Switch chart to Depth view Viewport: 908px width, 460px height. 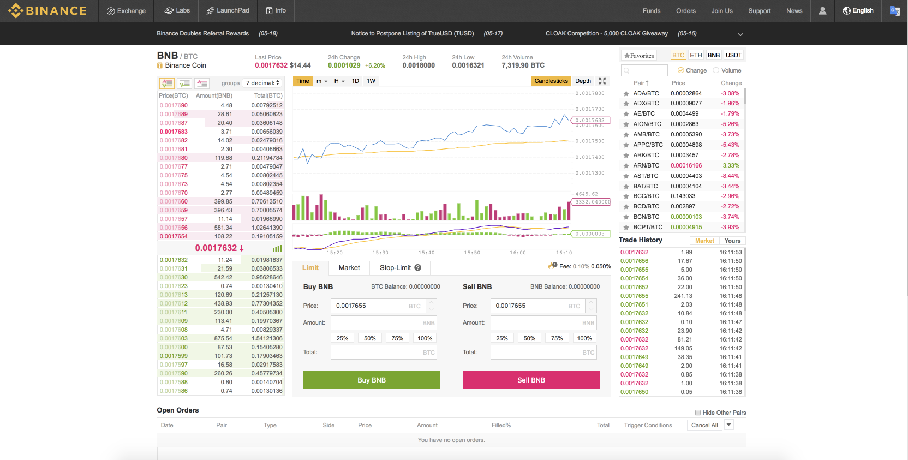[x=583, y=81]
